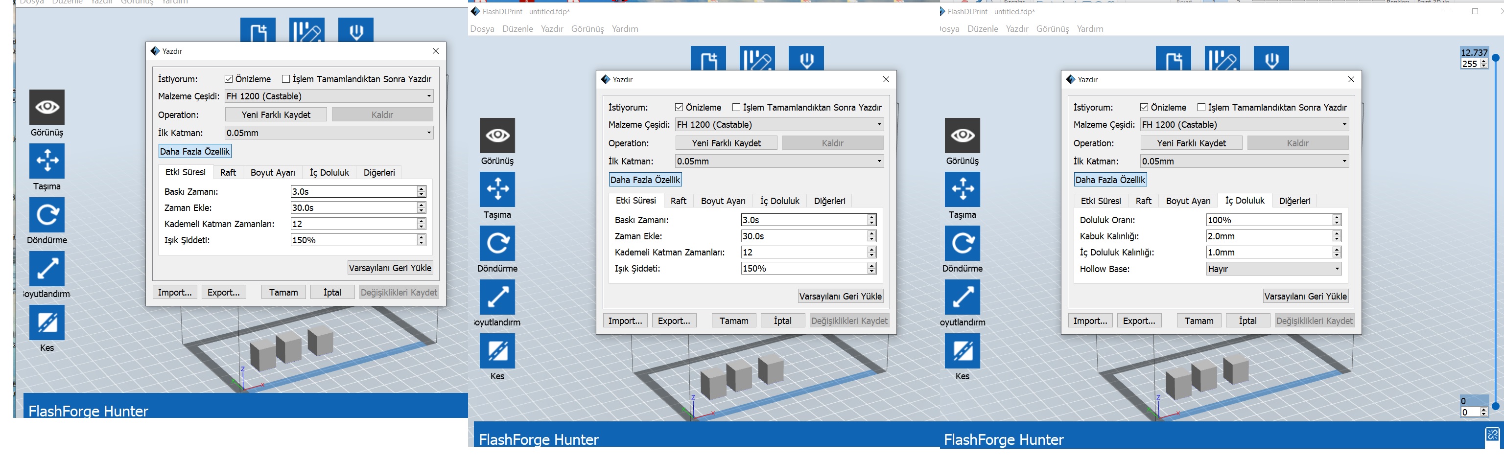Enable İşlem Tamamlandıktan Sonra Yazdır in left dialog
This screenshot has height=460, width=1504.
pyautogui.click(x=286, y=79)
